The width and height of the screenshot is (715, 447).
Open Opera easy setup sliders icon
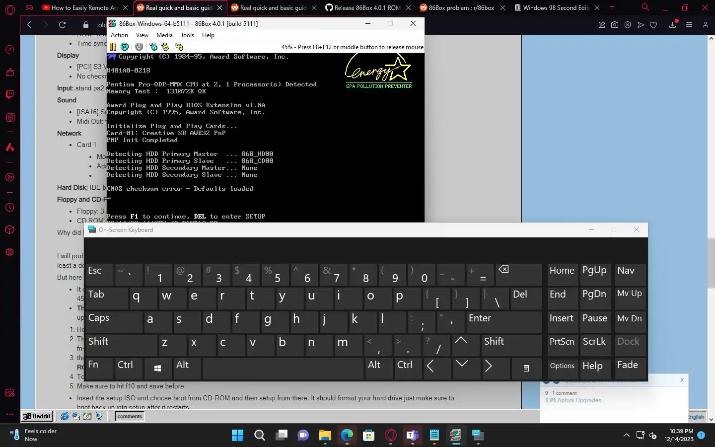[x=689, y=25]
